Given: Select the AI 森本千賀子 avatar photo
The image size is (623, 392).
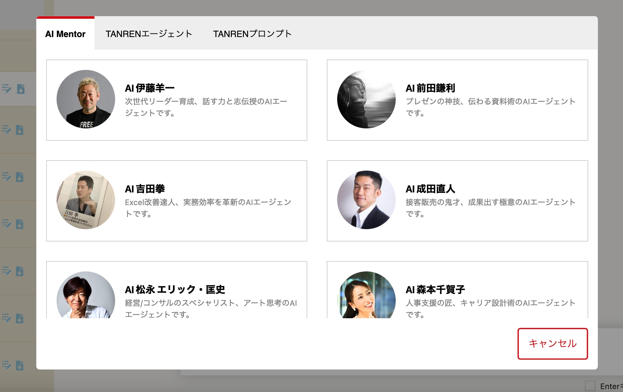Looking at the screenshot, I should tap(366, 295).
